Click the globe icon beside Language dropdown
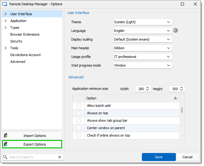 pos(176,31)
